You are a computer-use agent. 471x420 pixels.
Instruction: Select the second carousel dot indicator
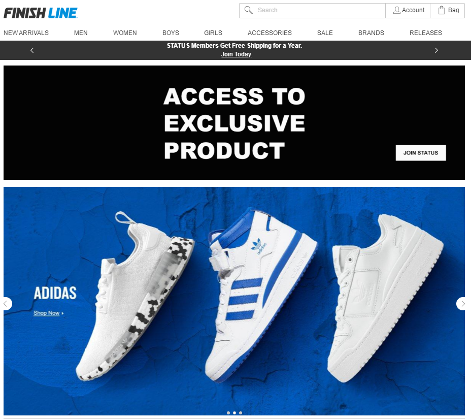[x=234, y=413]
